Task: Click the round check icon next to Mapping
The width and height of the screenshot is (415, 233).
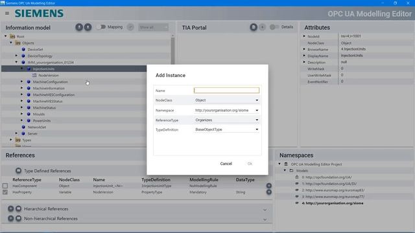Action: pyautogui.click(x=130, y=27)
